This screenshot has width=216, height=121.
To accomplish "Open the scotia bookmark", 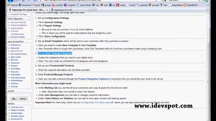I will click(121, 5).
